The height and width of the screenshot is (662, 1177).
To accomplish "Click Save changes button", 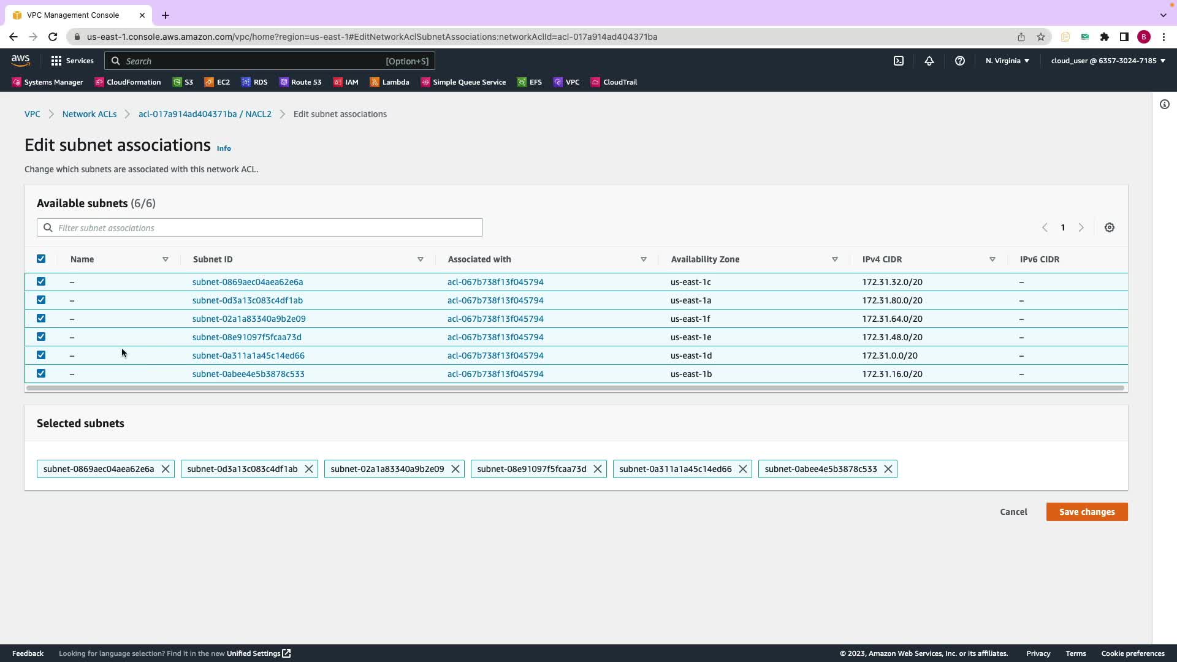I will (1086, 512).
